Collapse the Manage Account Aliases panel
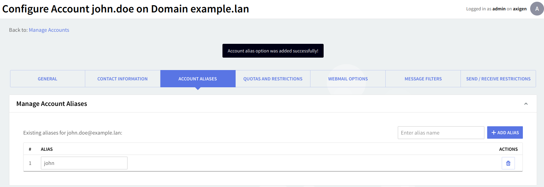 [526, 104]
